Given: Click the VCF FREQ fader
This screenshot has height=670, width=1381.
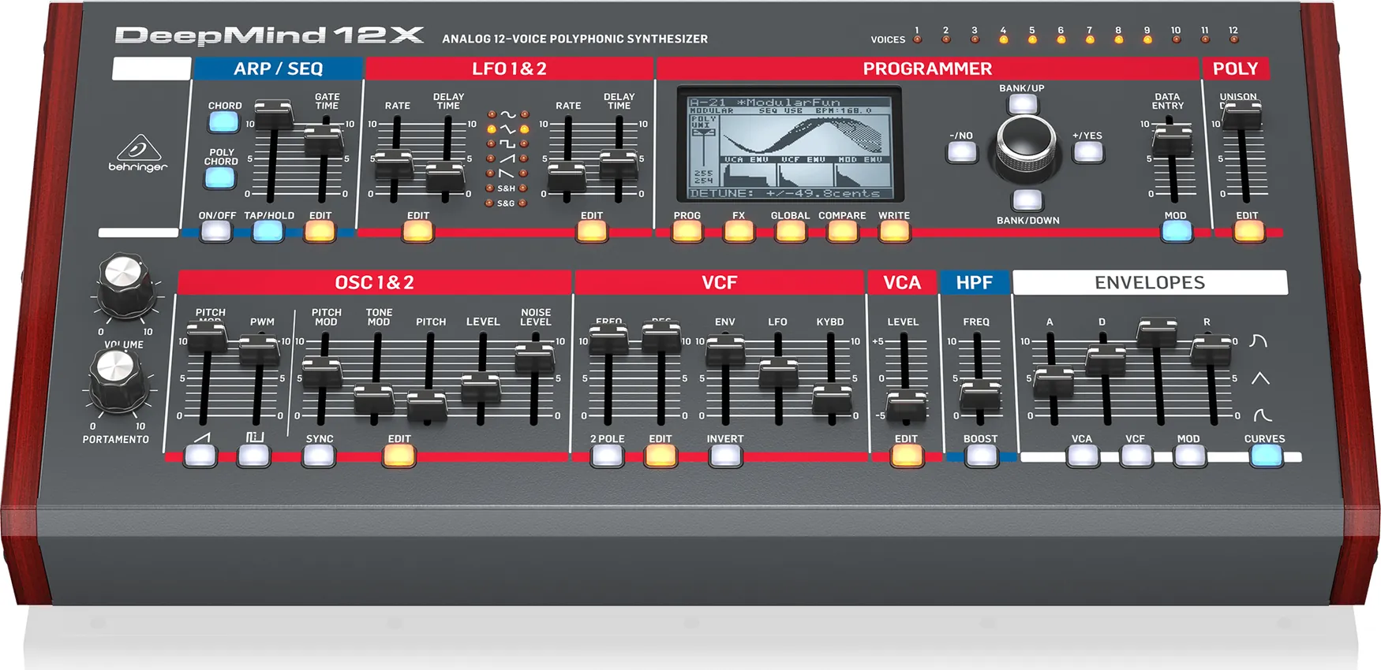Looking at the screenshot, I should [608, 339].
